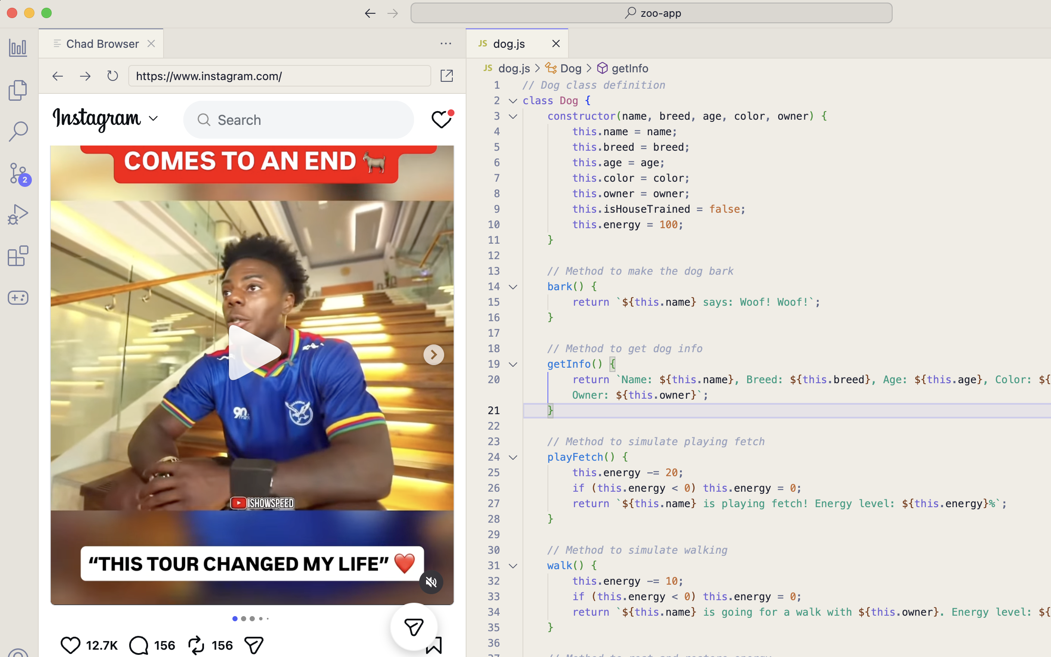Viewport: 1051px width, 657px height.
Task: Unmute the video sound
Action: click(x=431, y=582)
